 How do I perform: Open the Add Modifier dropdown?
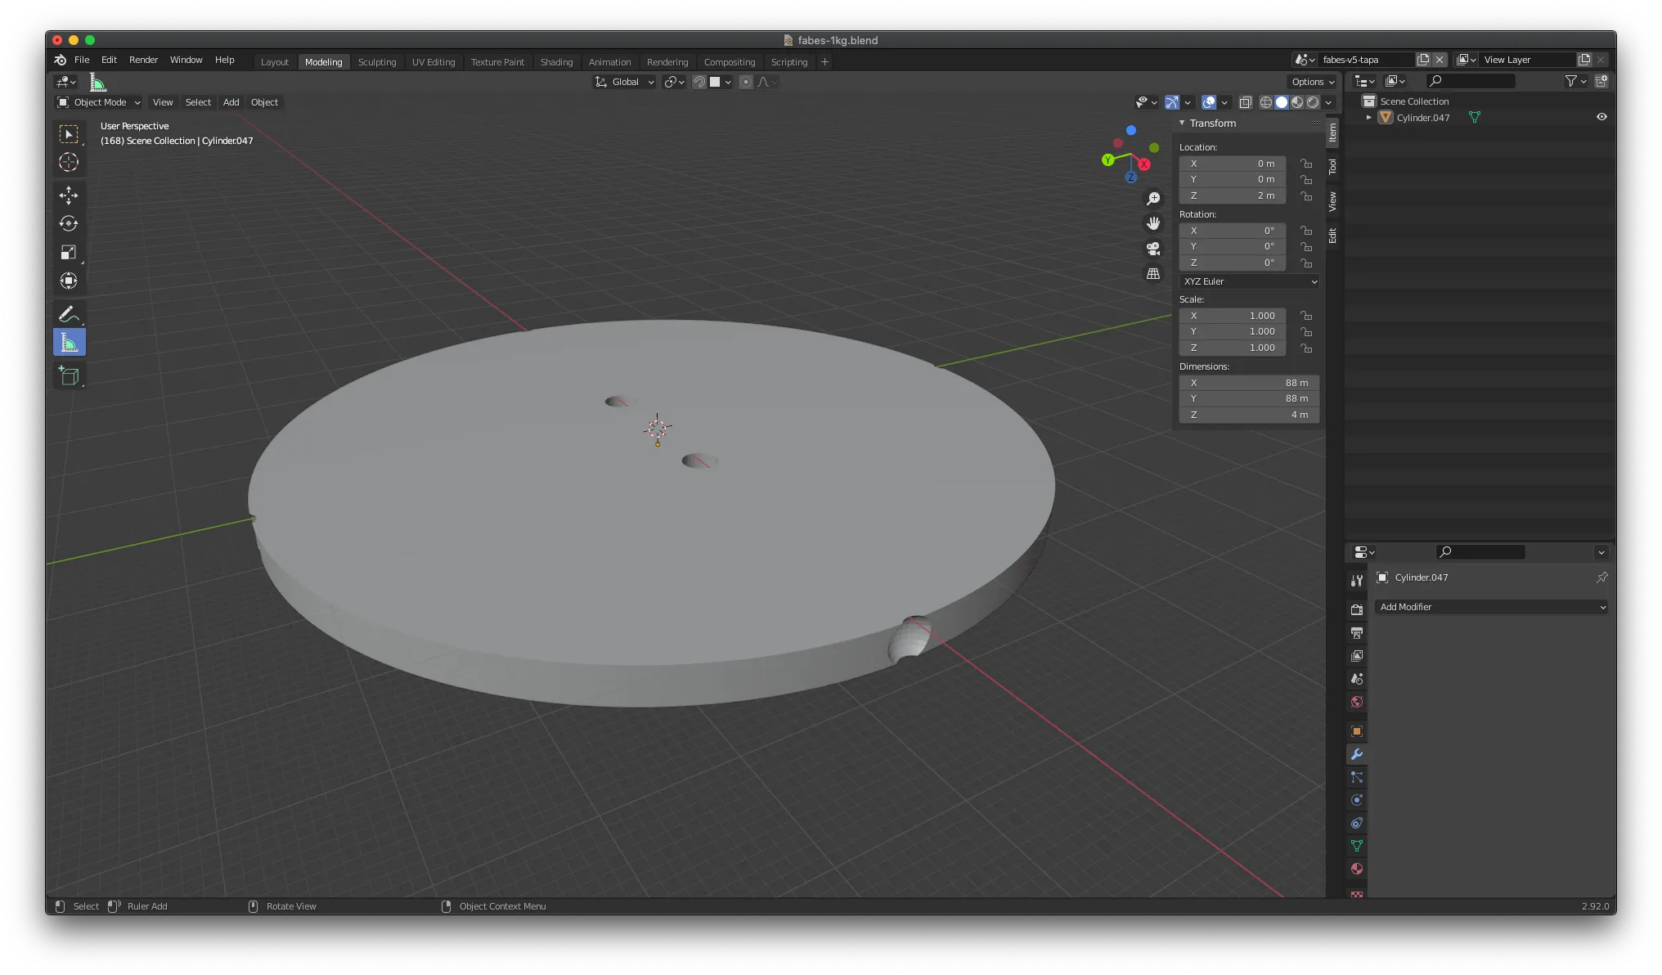pos(1490,607)
